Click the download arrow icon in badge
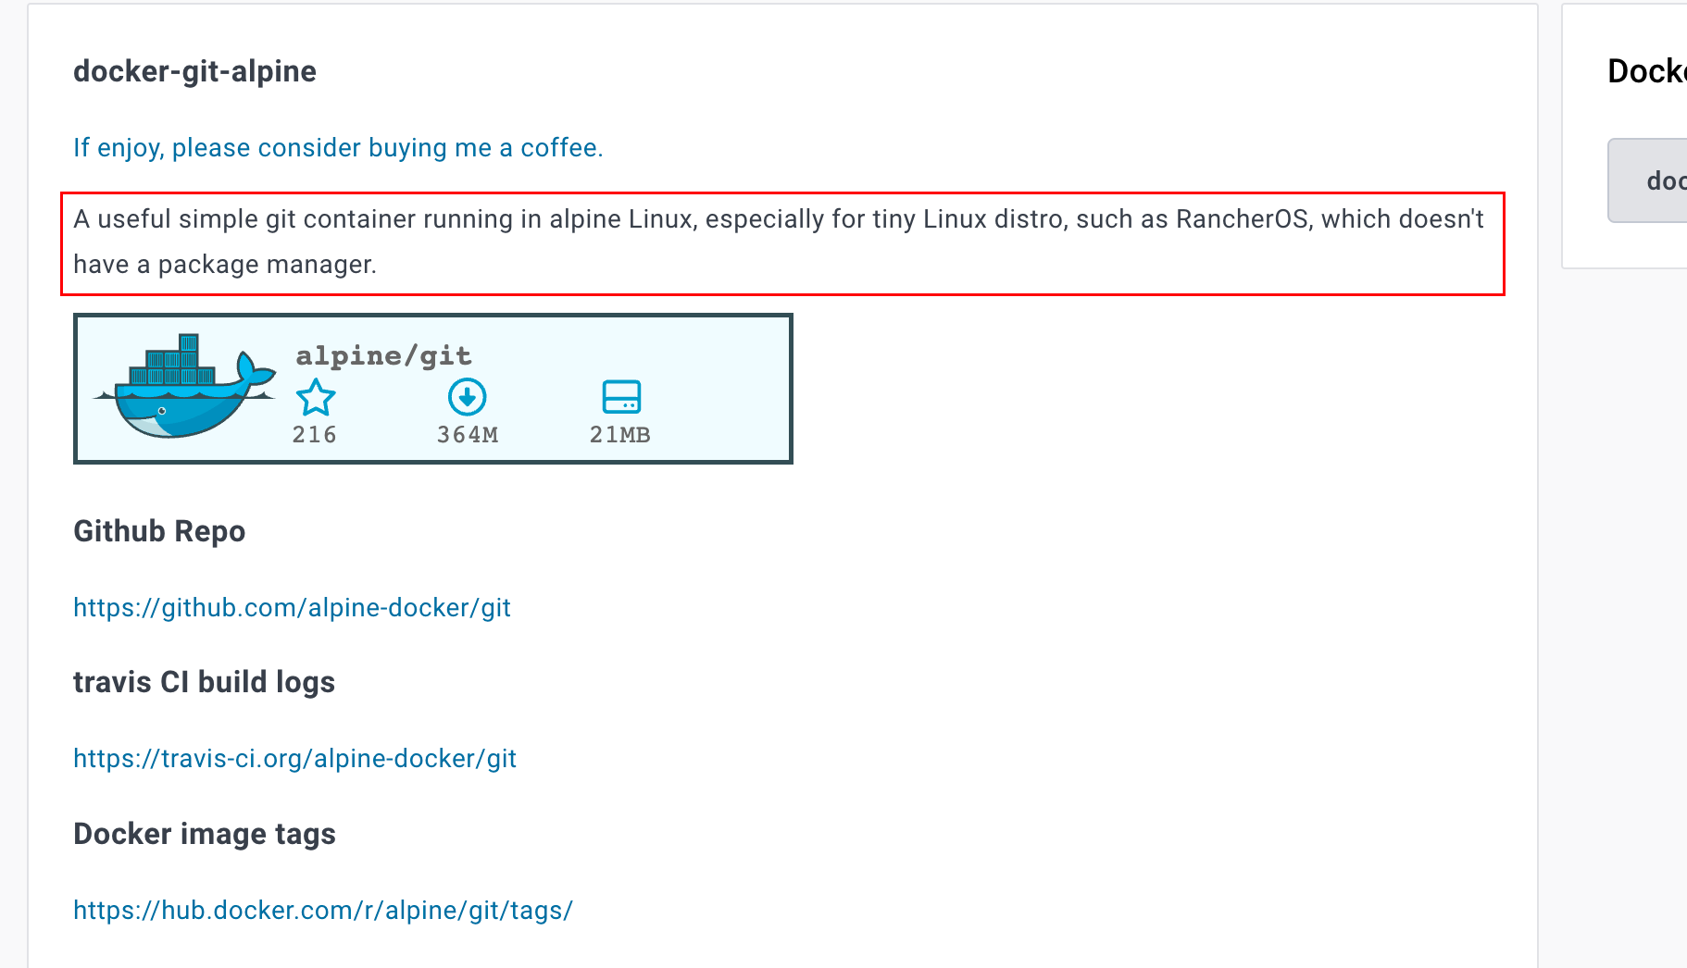The height and width of the screenshot is (968, 1687). (x=468, y=397)
